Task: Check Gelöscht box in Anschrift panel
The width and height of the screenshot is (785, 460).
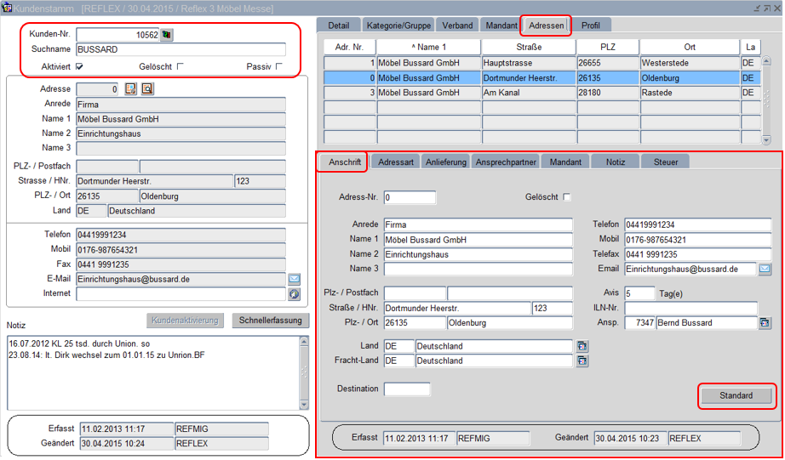Action: click(x=567, y=197)
